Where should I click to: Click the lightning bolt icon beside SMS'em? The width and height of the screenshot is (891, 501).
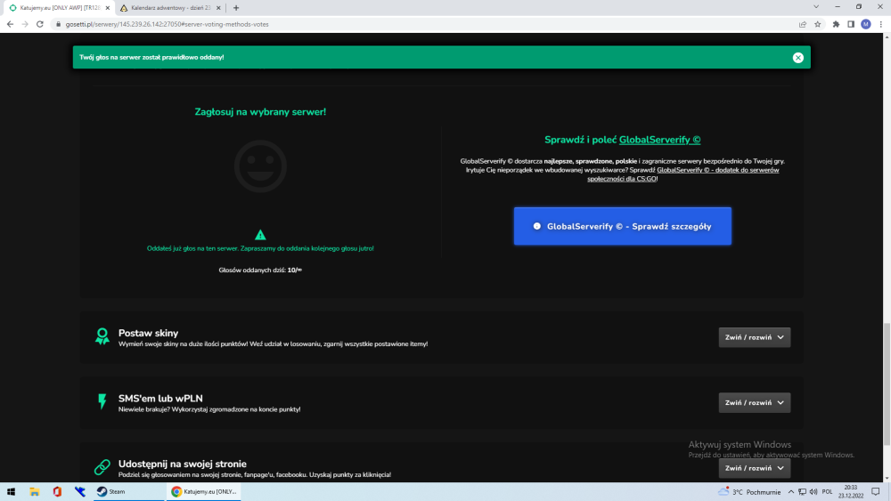click(x=102, y=401)
